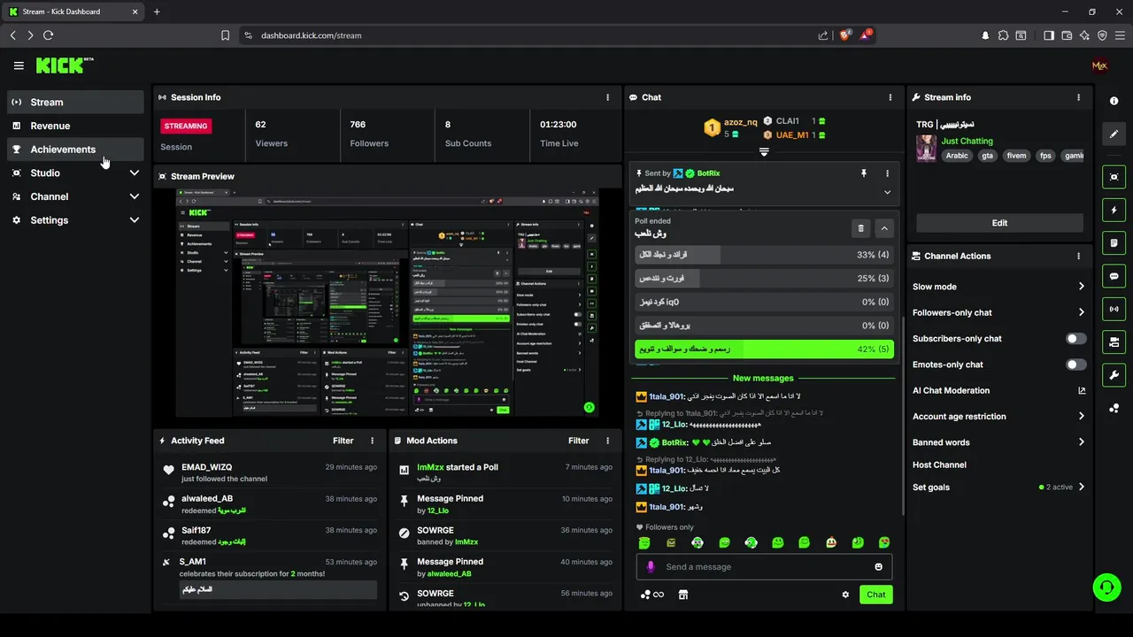The image size is (1133, 637).
Task: Click the green Chat send button
Action: click(x=875, y=595)
